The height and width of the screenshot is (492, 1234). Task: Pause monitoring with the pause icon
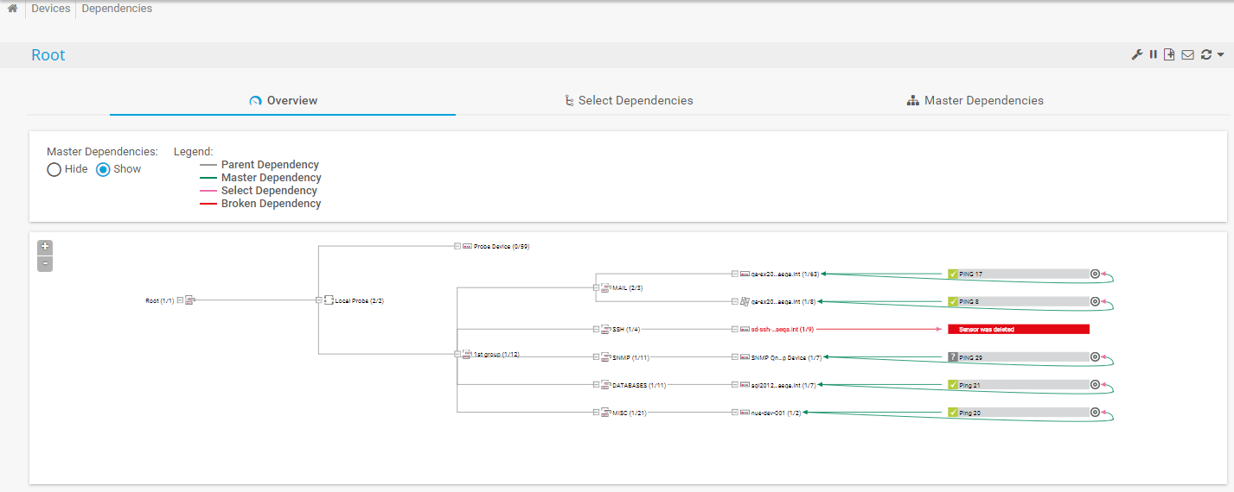(x=1154, y=55)
